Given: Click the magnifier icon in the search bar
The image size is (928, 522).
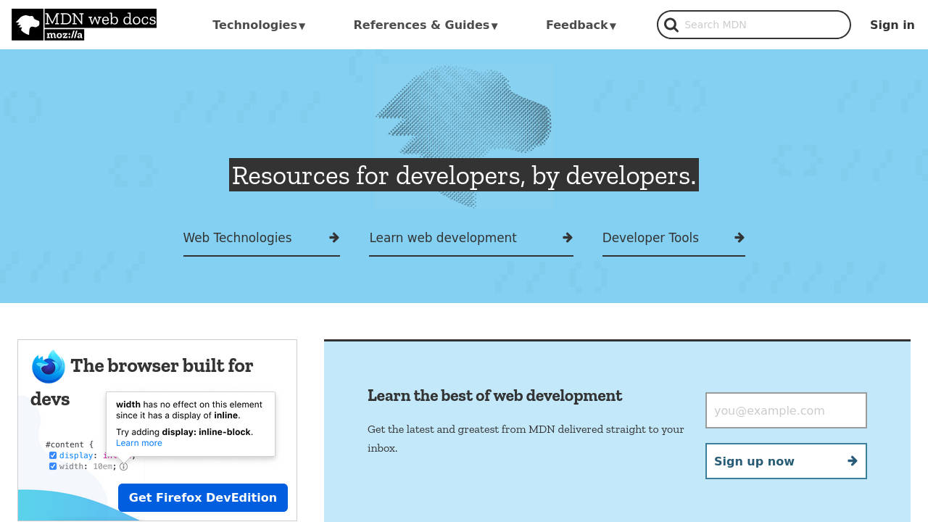Looking at the screenshot, I should tap(671, 24).
